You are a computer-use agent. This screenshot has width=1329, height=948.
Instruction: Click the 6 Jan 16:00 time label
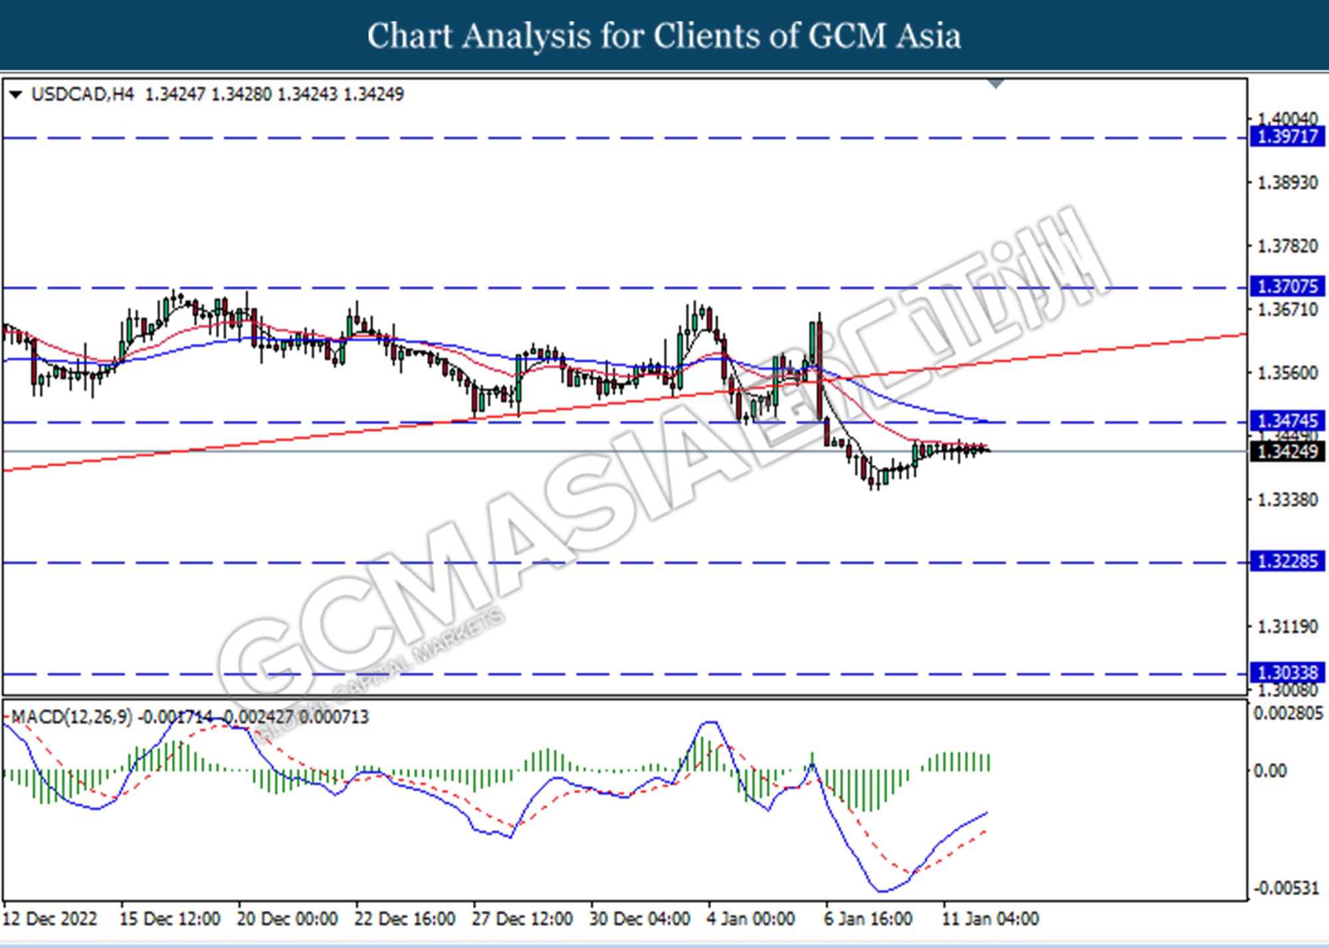[868, 919]
